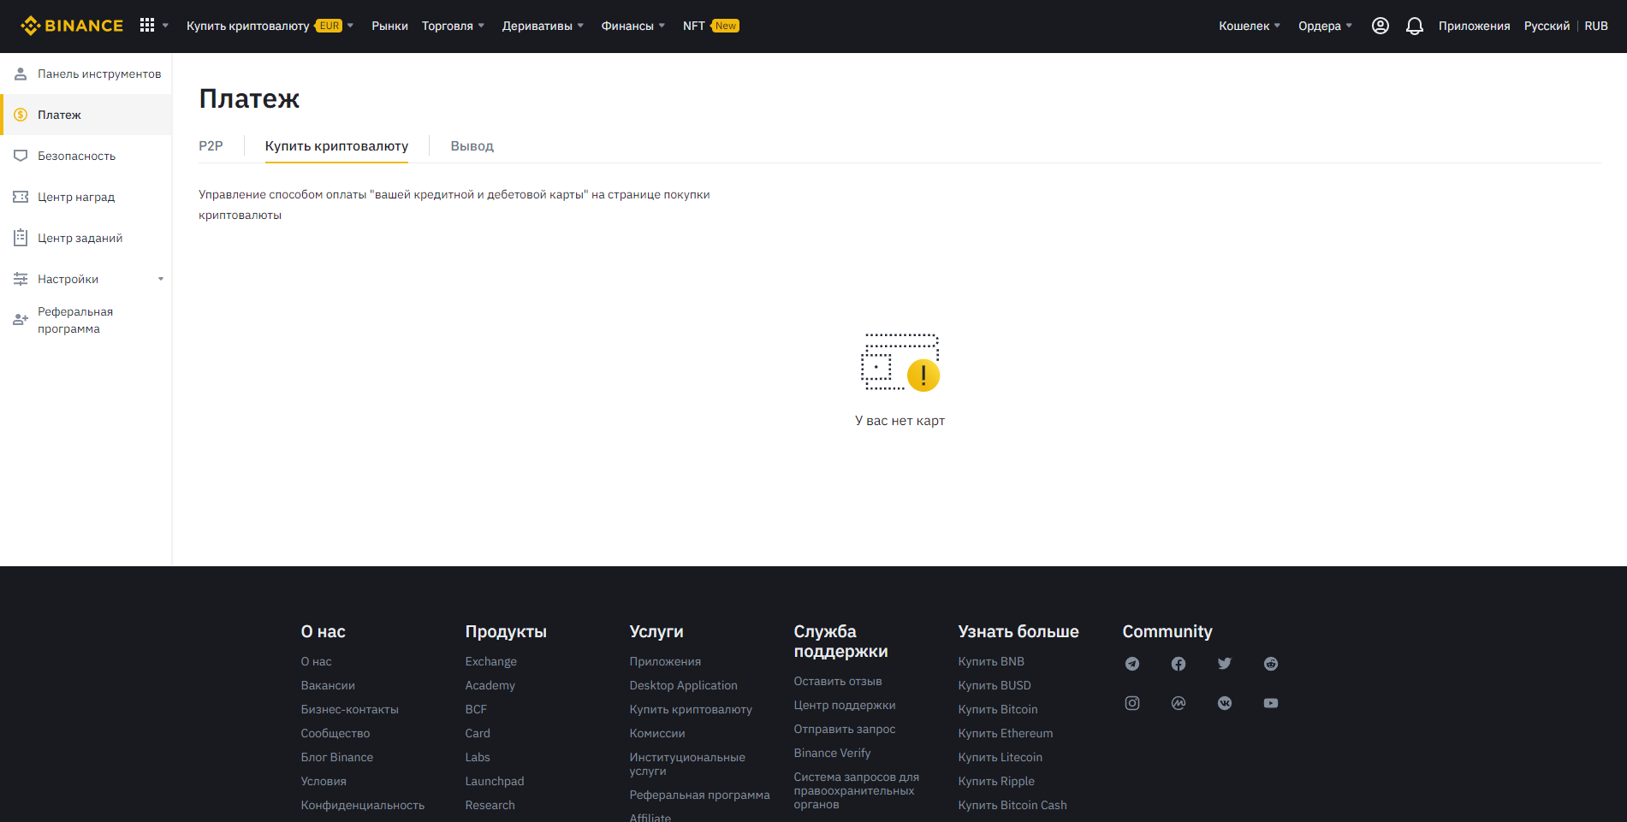Open the Card footer link
Screen dimensions: 1627x822
478,733
